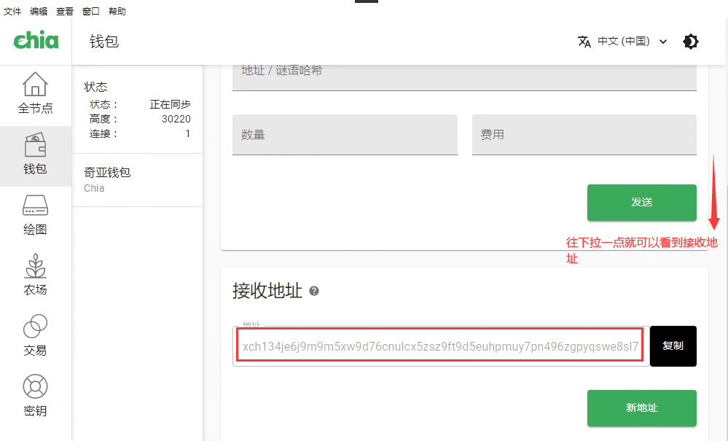Click the 数量 amount input field
The width and height of the screenshot is (728, 441).
345,135
